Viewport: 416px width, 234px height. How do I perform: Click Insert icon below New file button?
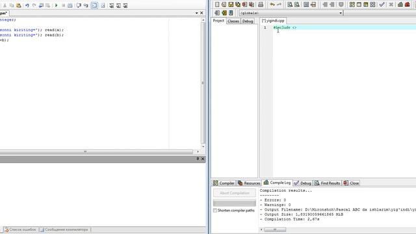[217, 13]
